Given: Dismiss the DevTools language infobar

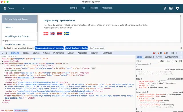Looking at the screenshot, I should [x=181, y=48].
